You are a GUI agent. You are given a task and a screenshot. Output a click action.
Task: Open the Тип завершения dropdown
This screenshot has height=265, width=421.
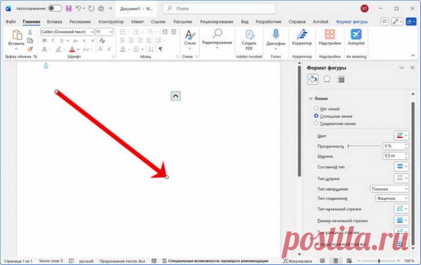tap(389, 189)
